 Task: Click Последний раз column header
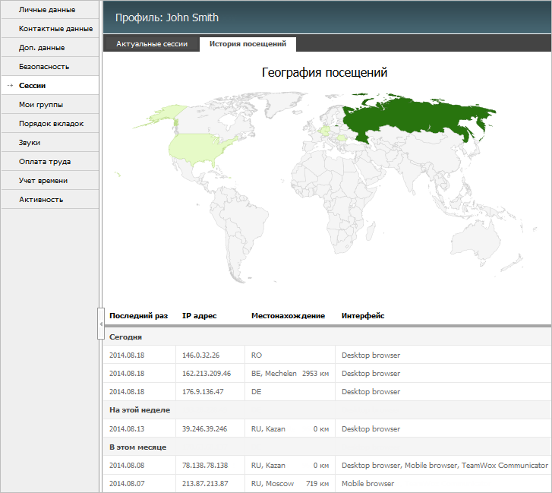point(138,316)
